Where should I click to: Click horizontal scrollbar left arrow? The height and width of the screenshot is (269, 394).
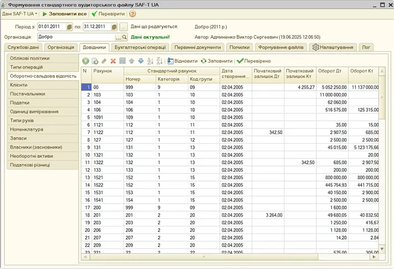click(x=85, y=257)
